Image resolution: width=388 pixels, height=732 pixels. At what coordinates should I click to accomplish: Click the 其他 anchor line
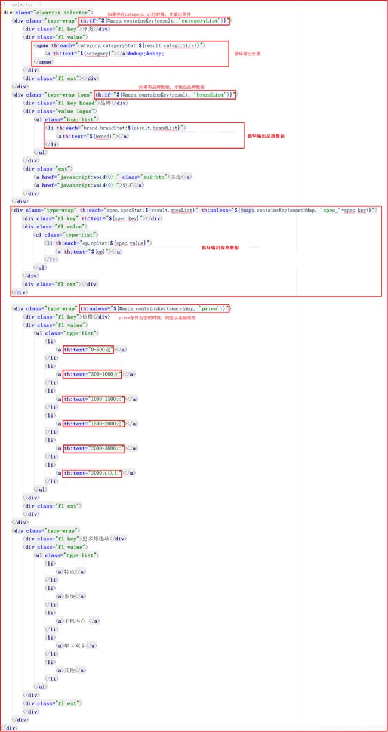(71, 671)
